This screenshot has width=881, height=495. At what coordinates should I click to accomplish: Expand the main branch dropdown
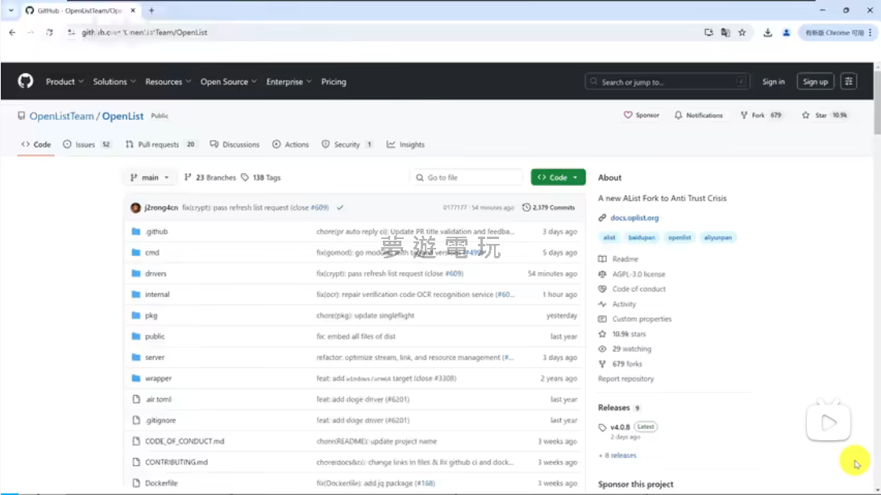point(150,177)
